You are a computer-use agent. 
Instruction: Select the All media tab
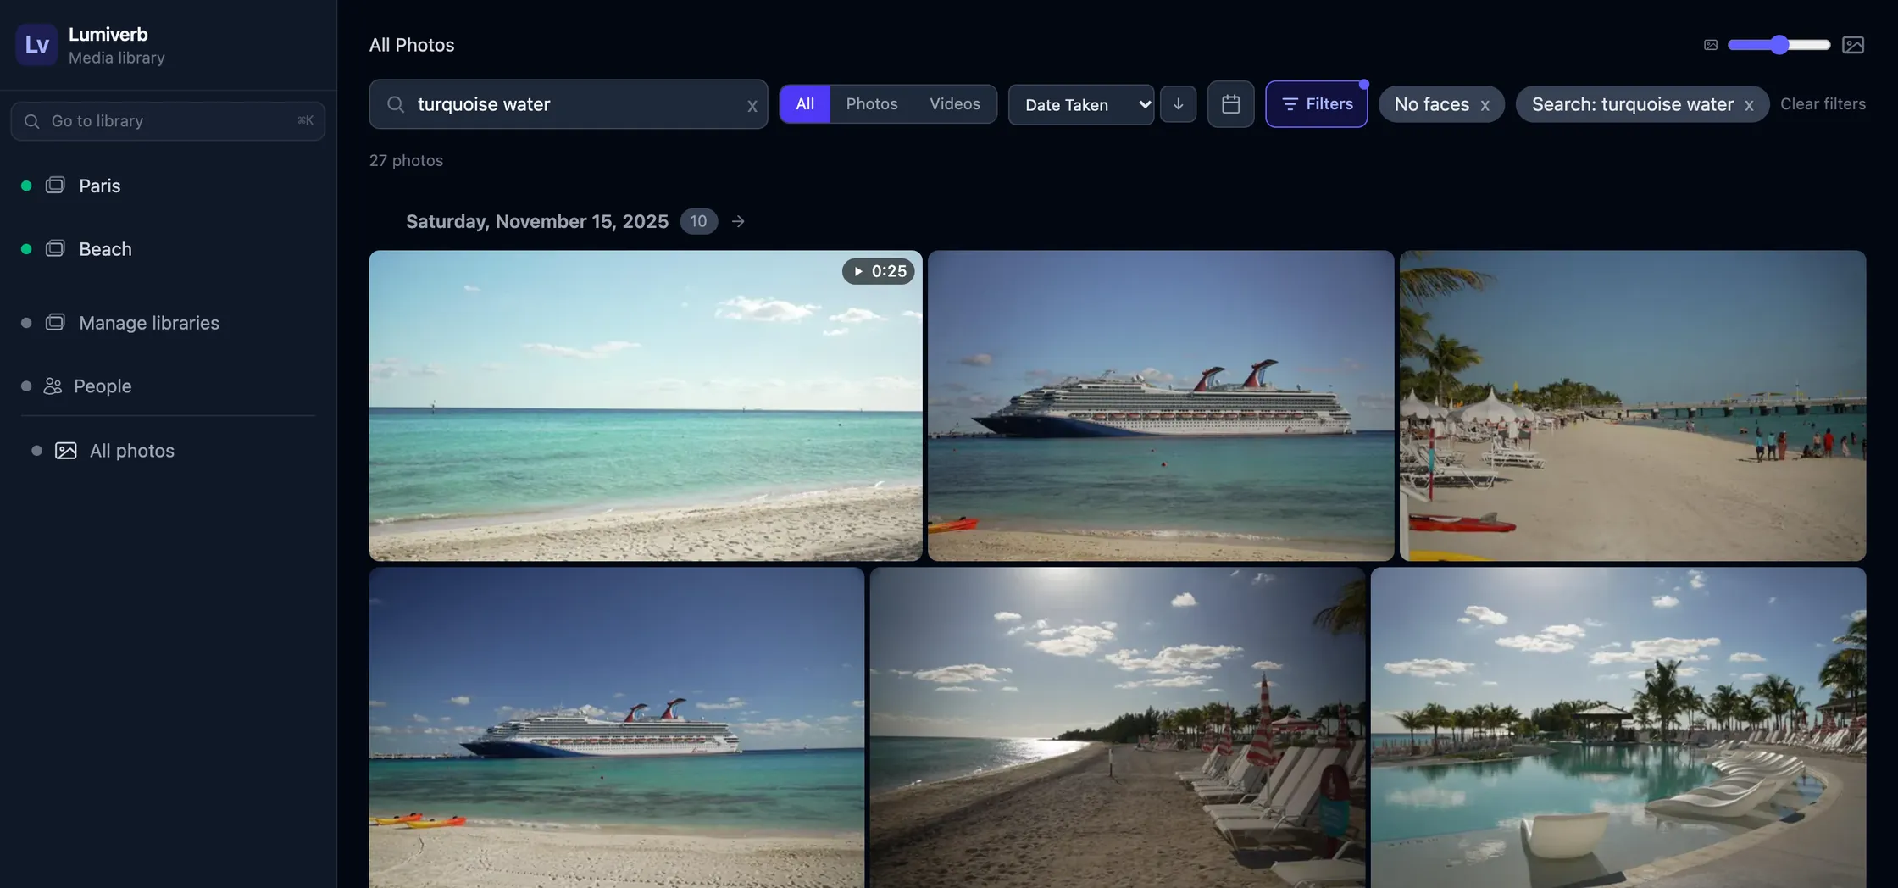click(x=805, y=104)
